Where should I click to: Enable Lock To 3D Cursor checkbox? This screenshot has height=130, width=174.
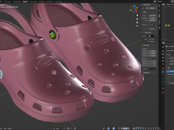click(149, 39)
